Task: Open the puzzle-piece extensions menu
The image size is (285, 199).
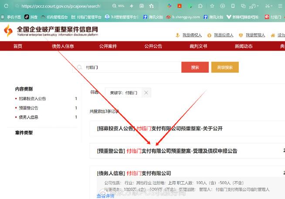Action: [200, 6]
